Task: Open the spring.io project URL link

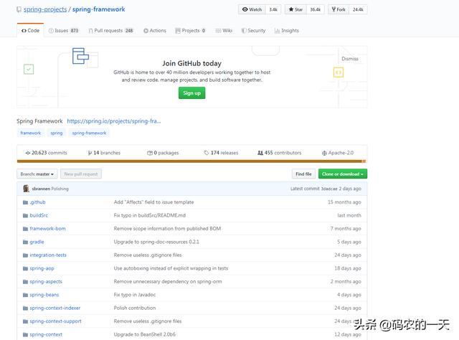Action: point(114,121)
